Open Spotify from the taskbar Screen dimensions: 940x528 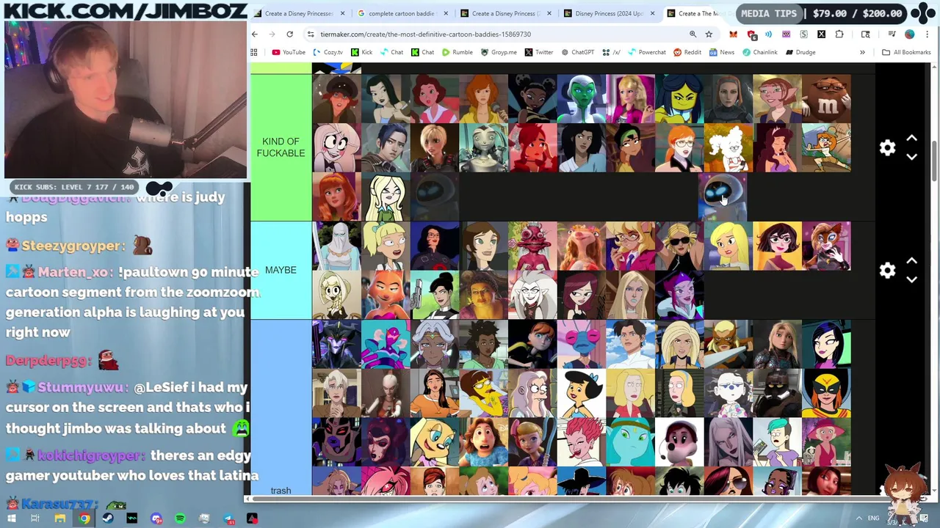click(180, 518)
